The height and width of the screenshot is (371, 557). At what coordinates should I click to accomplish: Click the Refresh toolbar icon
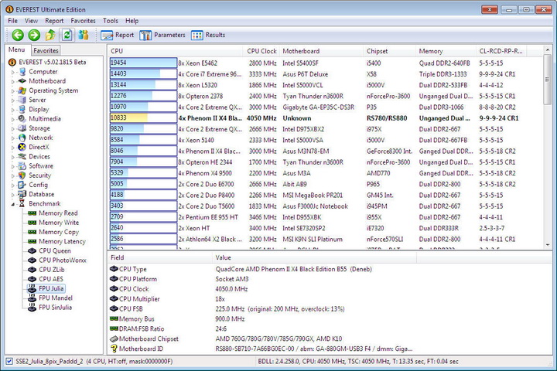coord(67,35)
